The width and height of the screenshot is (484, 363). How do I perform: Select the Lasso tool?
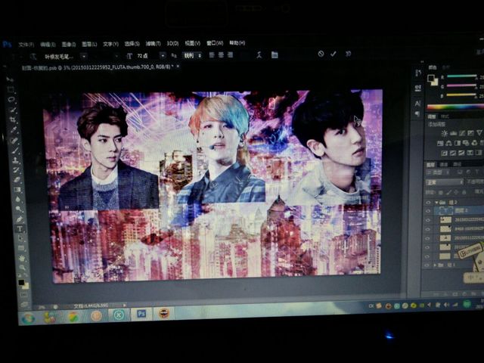[11, 100]
